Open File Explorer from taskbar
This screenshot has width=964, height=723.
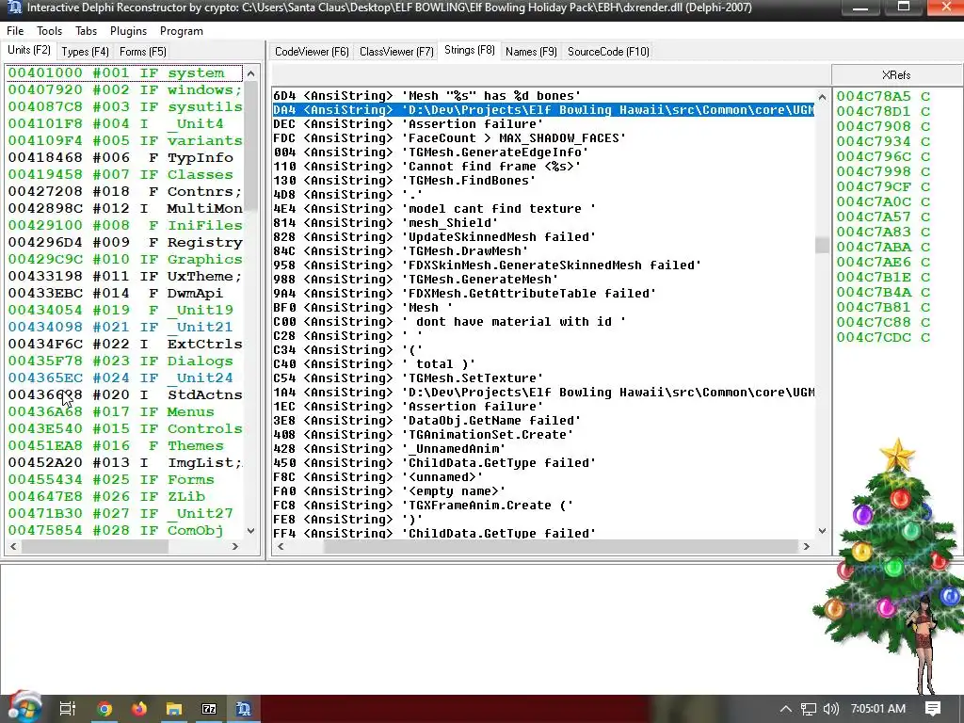pyautogui.click(x=174, y=709)
